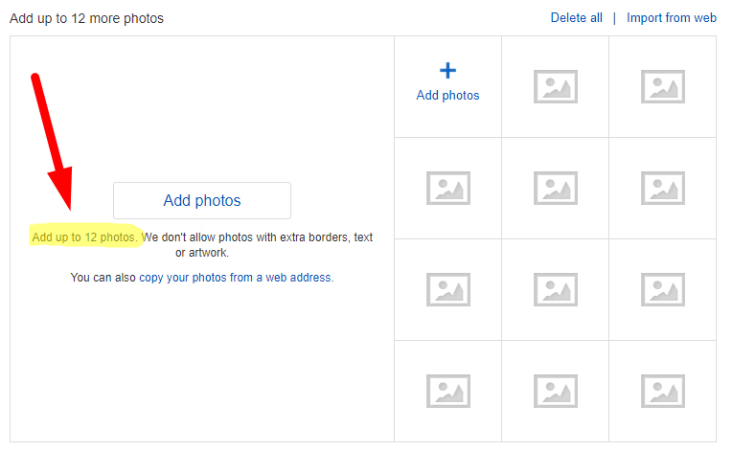Select third-row left photo placeholder
The width and height of the screenshot is (732, 451).
coord(447,289)
